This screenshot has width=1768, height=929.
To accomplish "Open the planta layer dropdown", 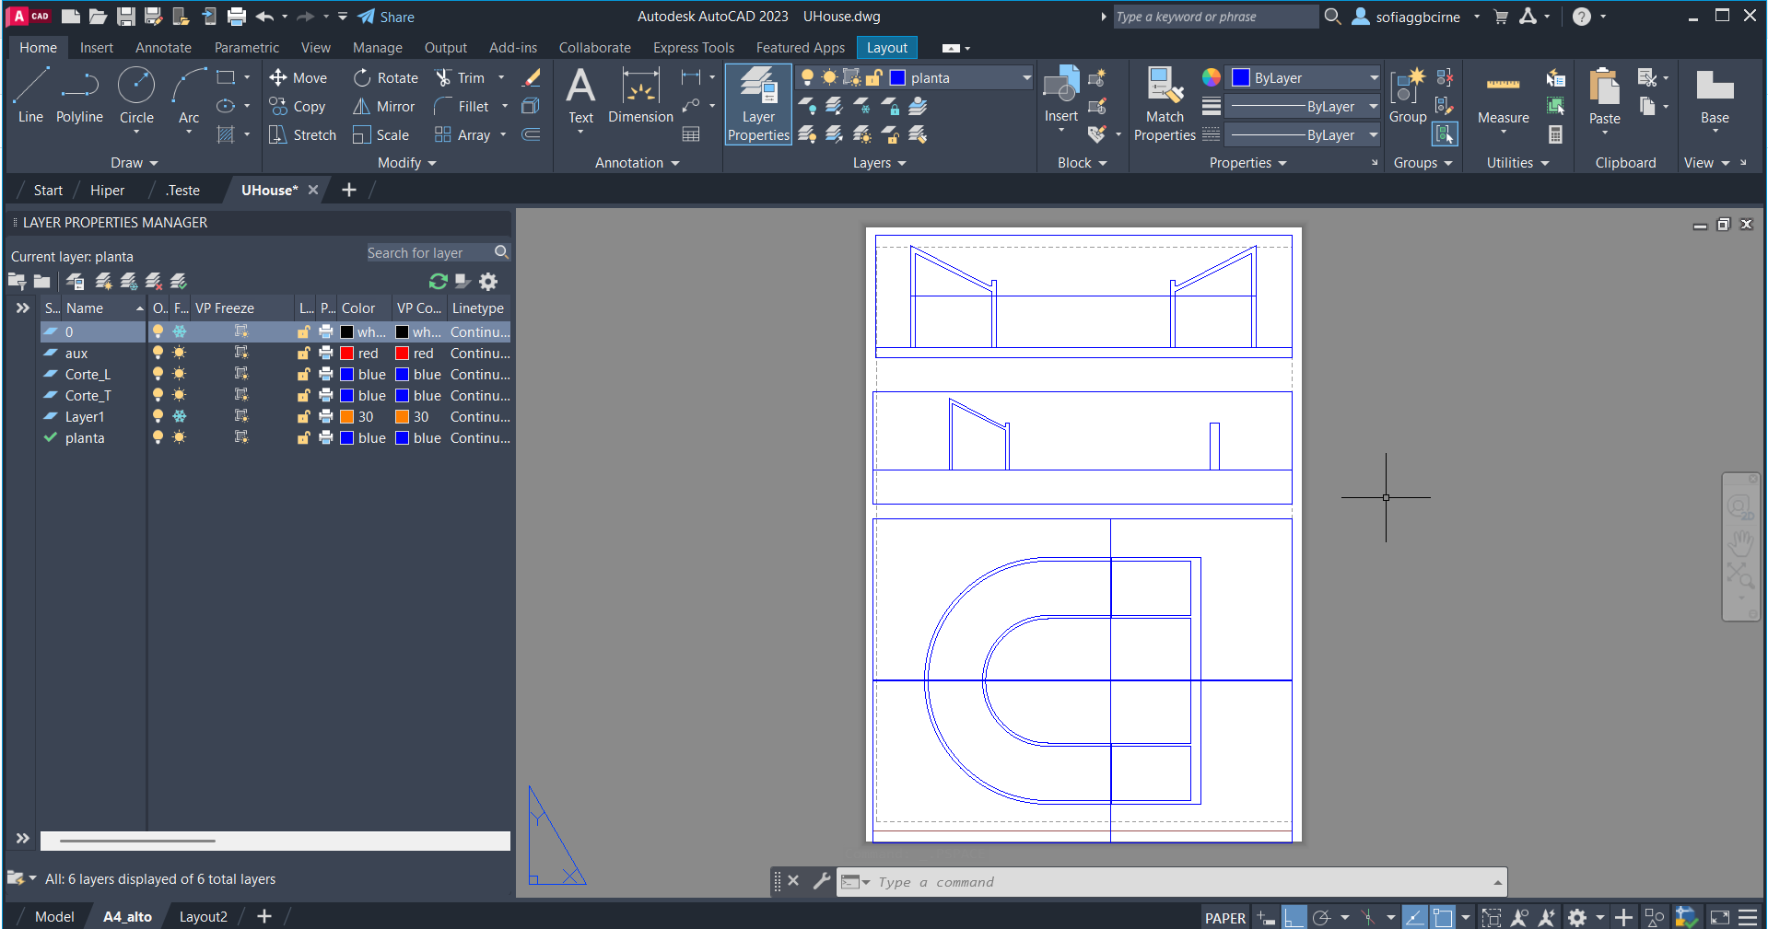I will (x=1026, y=78).
